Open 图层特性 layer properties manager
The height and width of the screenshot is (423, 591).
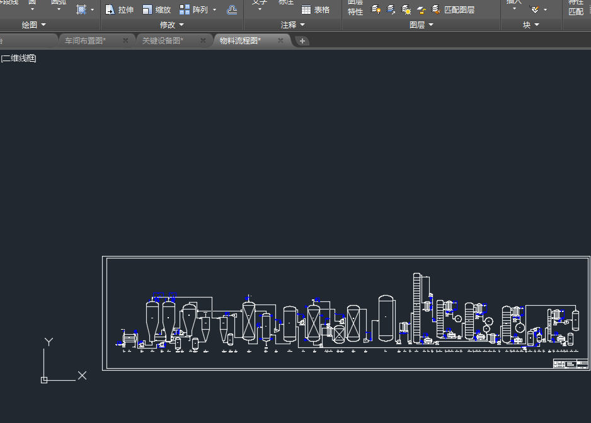pos(355,8)
